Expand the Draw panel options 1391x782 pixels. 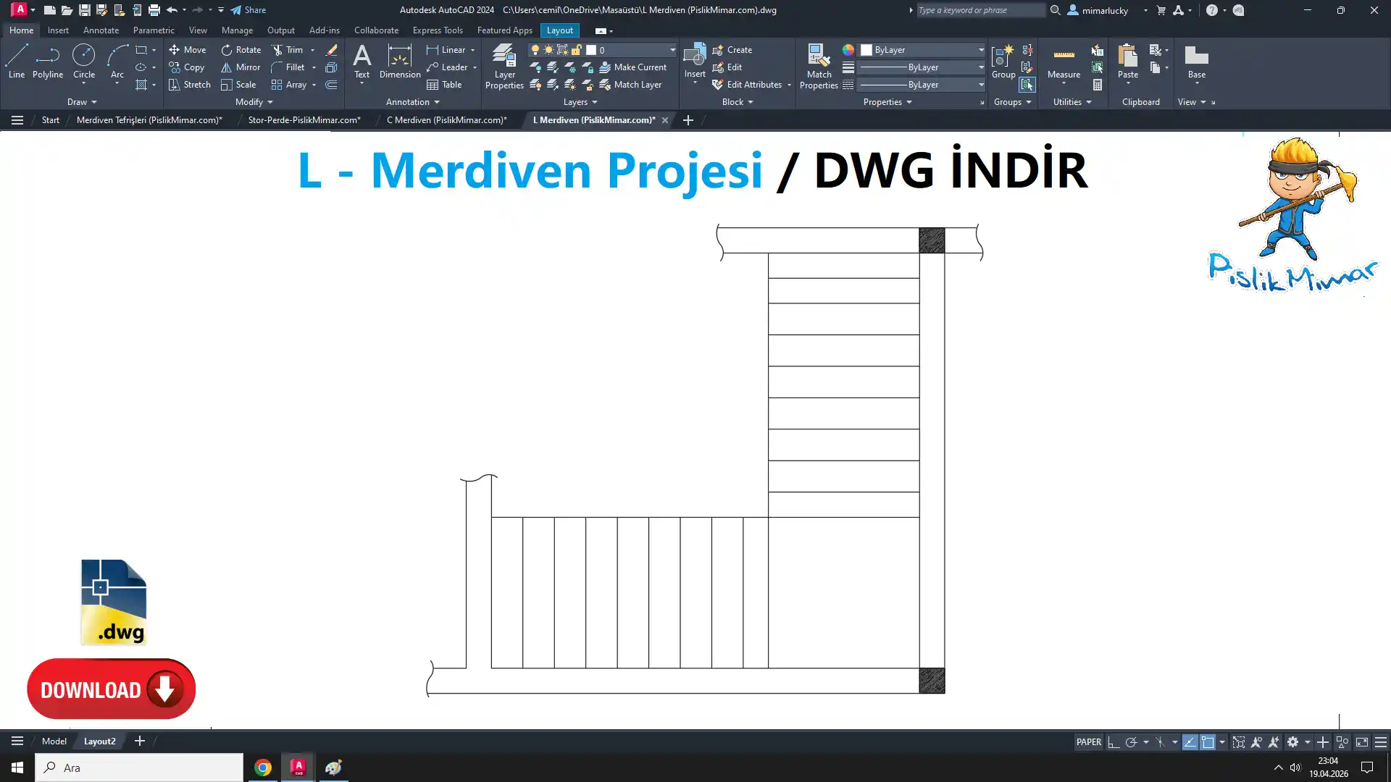(x=82, y=102)
